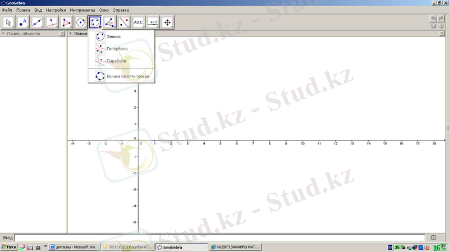Click the taskbar clock
Image resolution: width=449 pixels, height=252 pixels.
pos(439,248)
